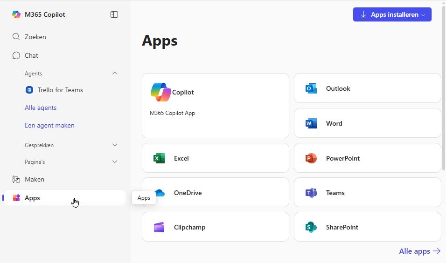
Task: Click the Een agent maken link
Action: point(49,125)
